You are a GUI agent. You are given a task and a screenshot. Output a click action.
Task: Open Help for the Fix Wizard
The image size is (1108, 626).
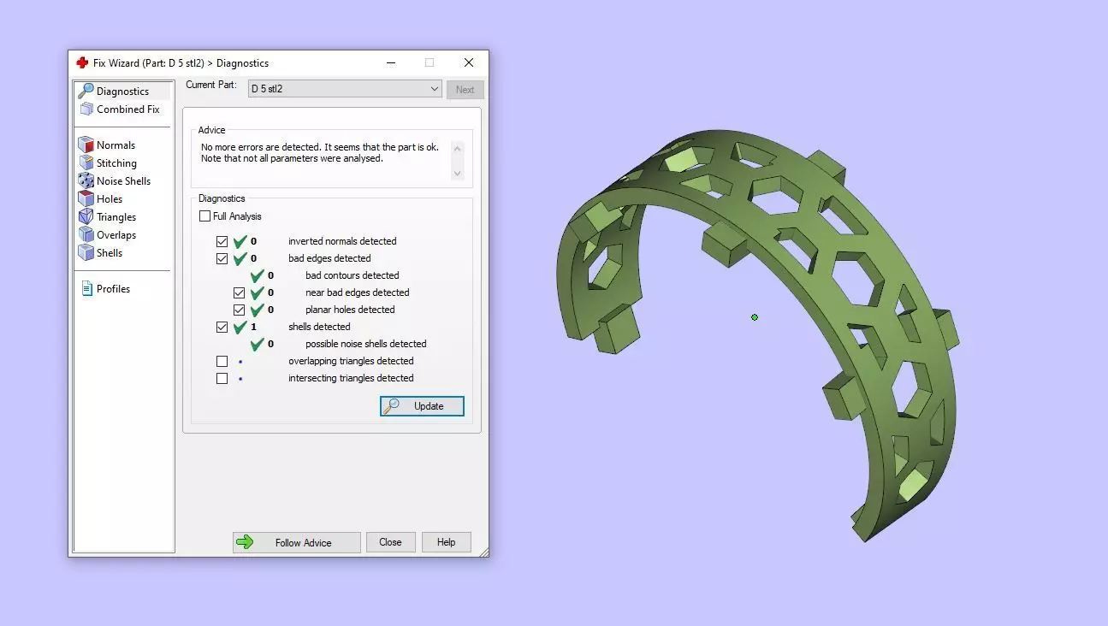[447, 542]
